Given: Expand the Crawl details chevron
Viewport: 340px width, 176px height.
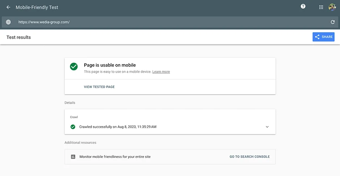Looking at the screenshot, I should 267,127.
